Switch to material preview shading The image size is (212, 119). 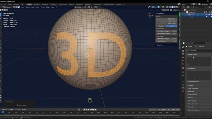(x=175, y=7)
